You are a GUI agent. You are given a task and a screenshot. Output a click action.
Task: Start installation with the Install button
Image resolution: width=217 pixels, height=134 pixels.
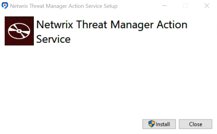pyautogui.click(x=159, y=124)
